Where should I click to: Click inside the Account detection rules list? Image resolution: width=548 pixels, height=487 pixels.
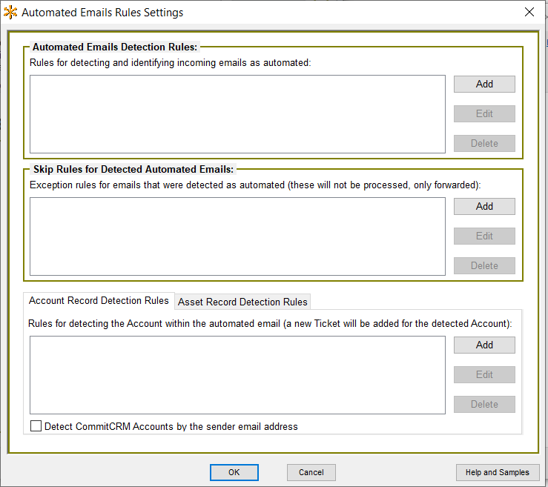pos(237,374)
